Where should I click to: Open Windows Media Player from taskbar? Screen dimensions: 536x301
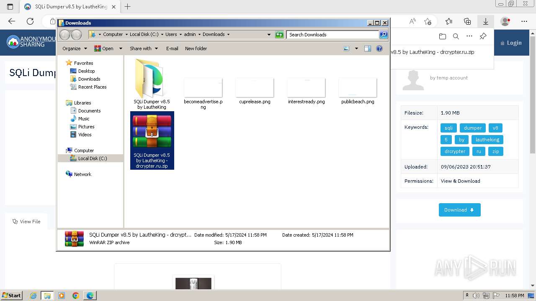tap(62, 296)
